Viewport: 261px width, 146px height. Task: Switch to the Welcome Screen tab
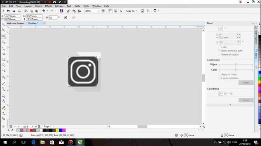[15, 24]
